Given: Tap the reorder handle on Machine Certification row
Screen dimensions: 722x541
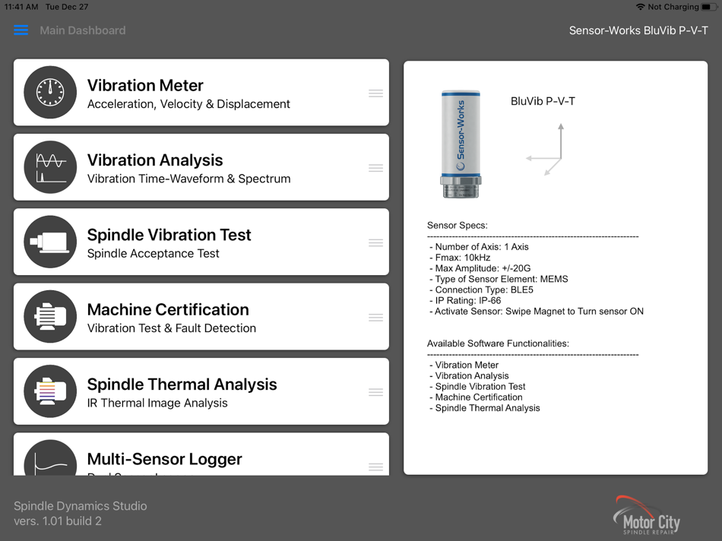Looking at the screenshot, I should tap(375, 318).
